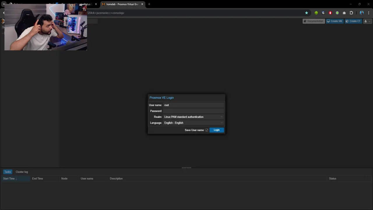Switch to the Tasks tab
The height and width of the screenshot is (210, 373).
8,172
